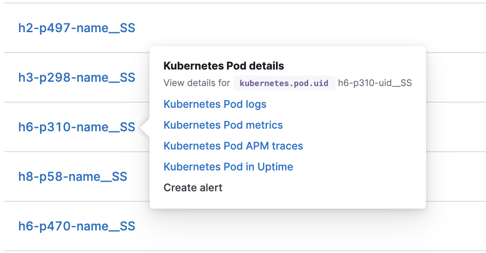Click the Kubernetes Pod details popover title
Image resolution: width=486 pixels, height=253 pixels.
223,66
